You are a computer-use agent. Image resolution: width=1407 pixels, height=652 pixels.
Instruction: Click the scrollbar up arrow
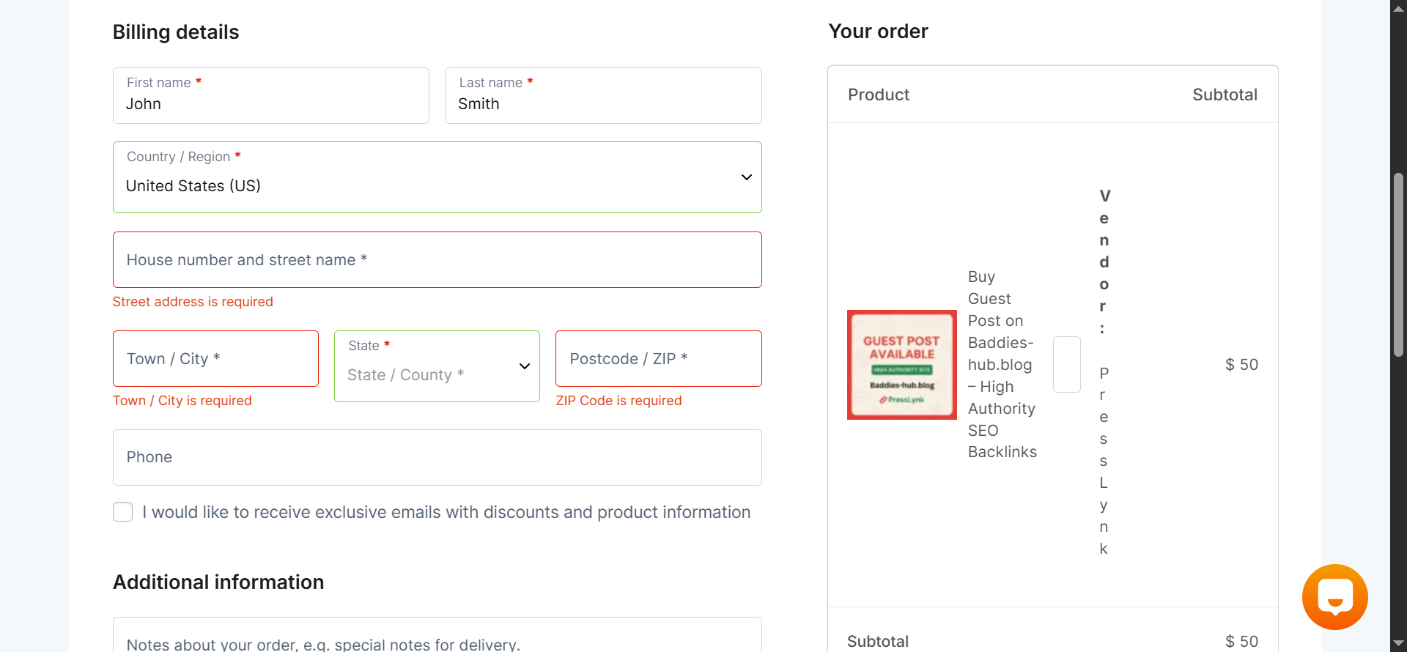pyautogui.click(x=1398, y=8)
